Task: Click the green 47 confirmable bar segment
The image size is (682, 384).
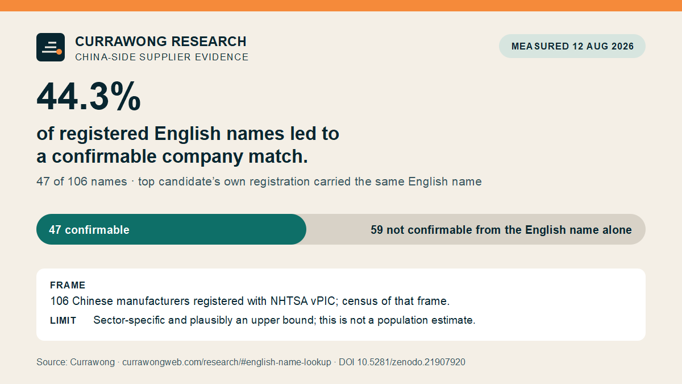Action: click(171, 229)
